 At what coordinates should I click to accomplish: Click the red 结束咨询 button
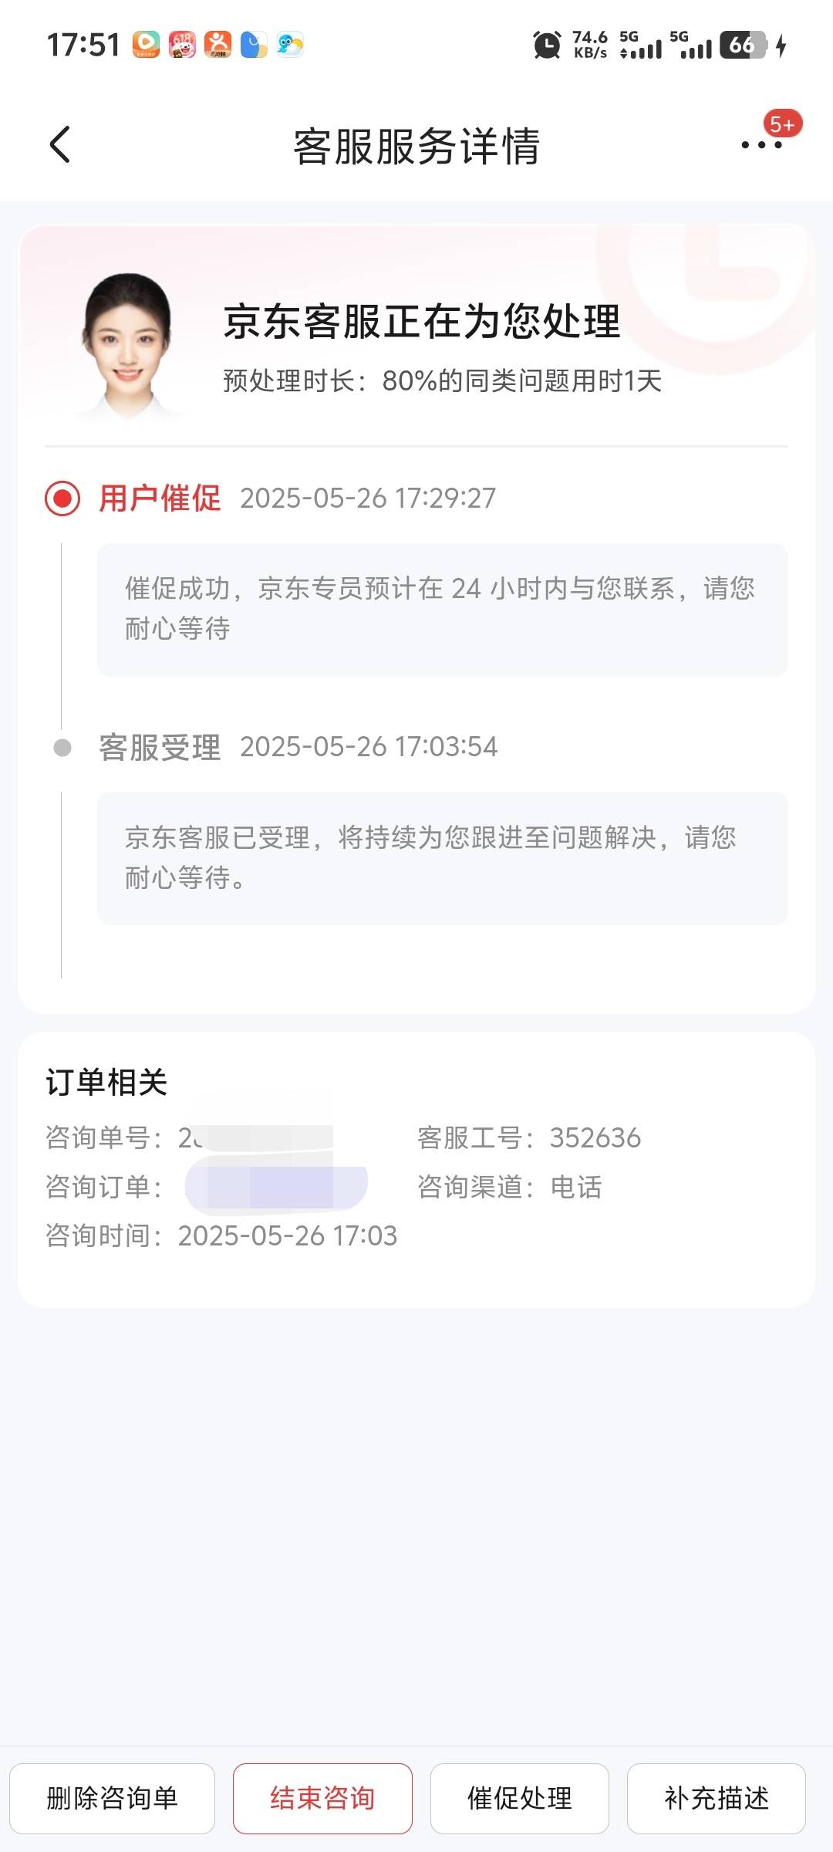[322, 1798]
